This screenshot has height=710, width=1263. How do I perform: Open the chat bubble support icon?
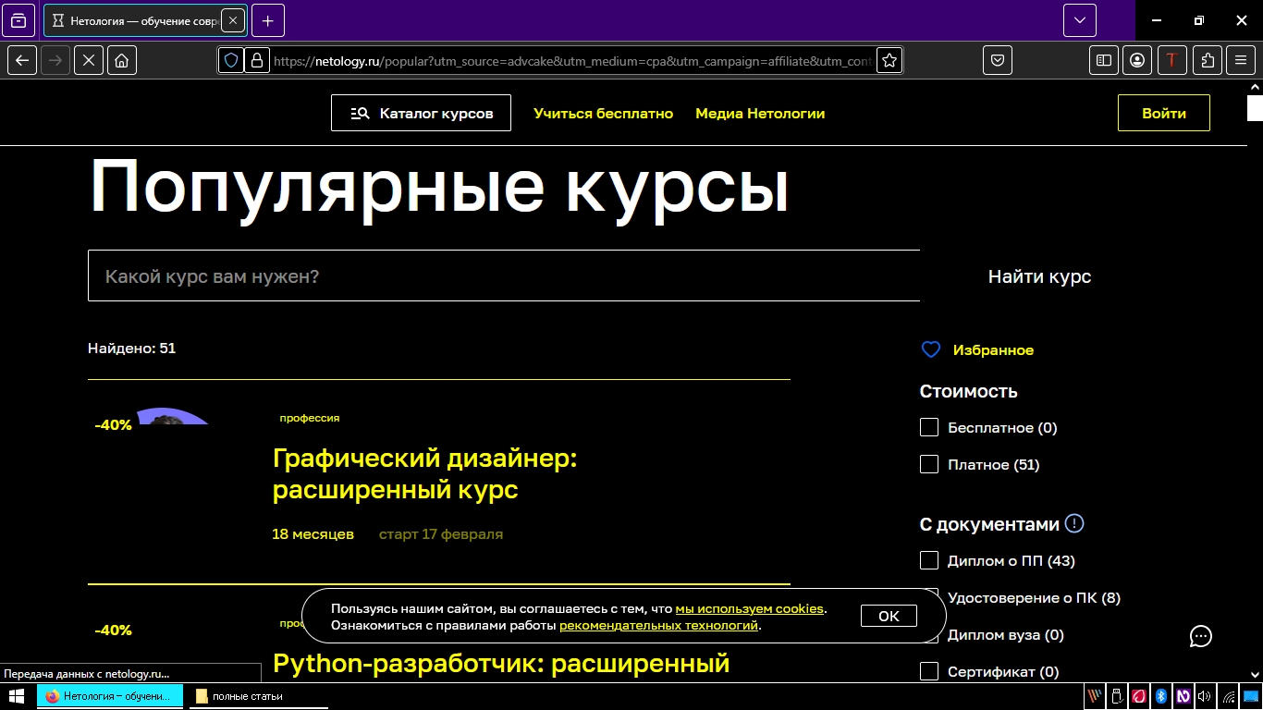tap(1200, 635)
